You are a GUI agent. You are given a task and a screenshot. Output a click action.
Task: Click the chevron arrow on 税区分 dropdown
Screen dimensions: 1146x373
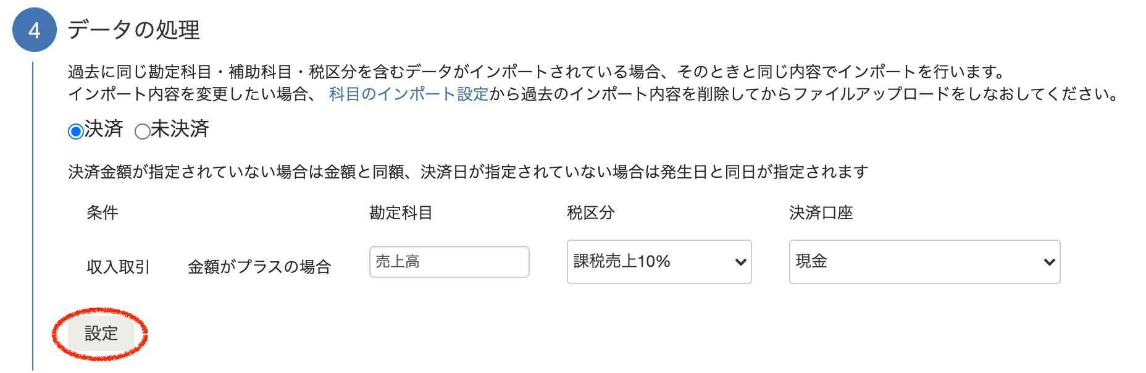coord(740,262)
